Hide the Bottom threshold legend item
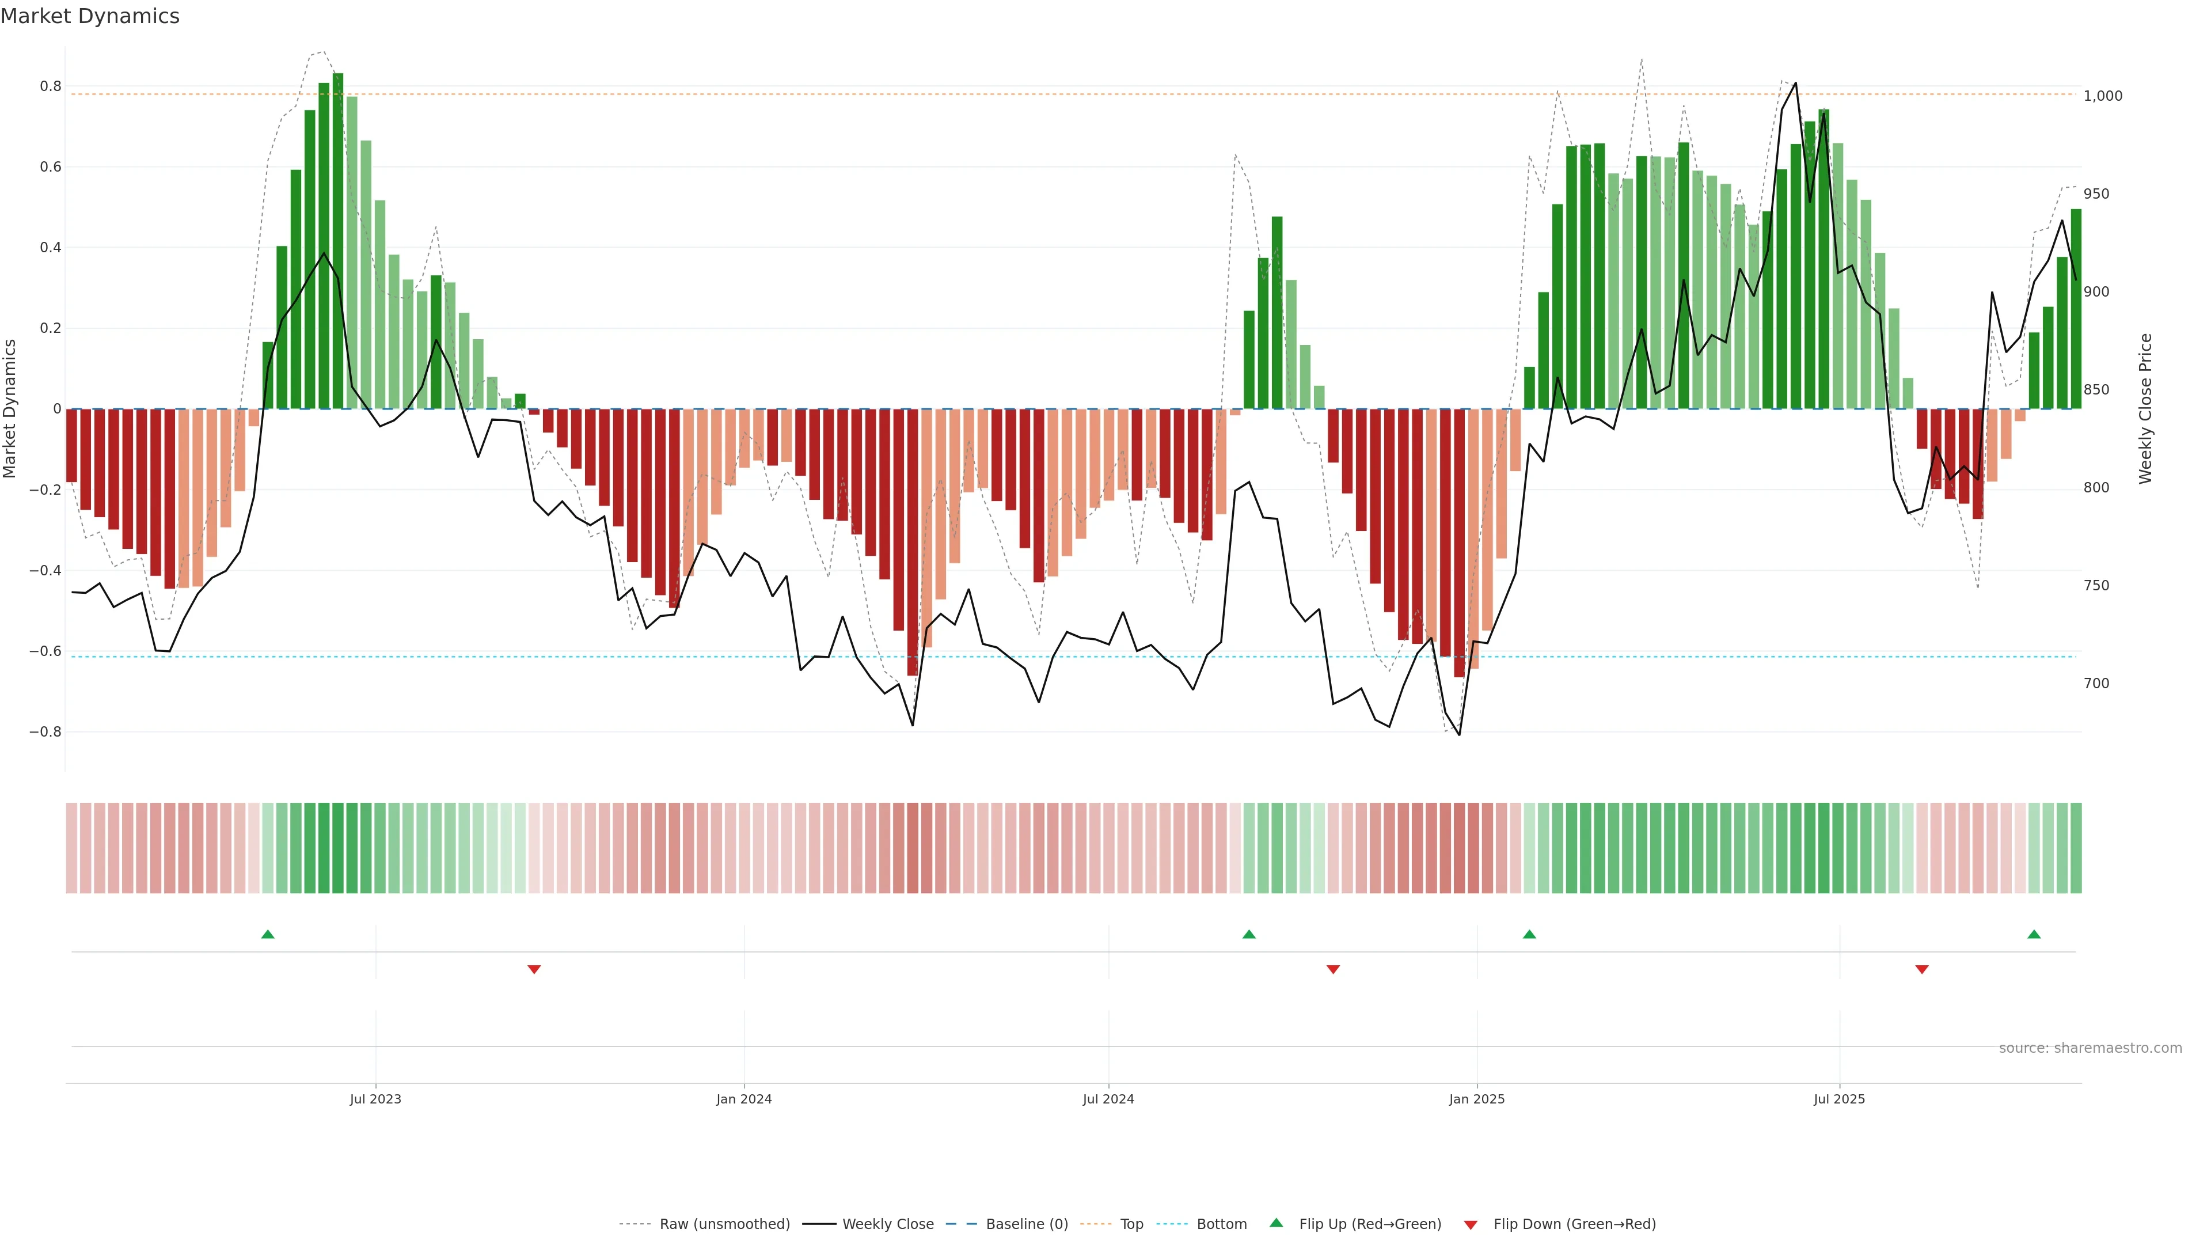The height and width of the screenshot is (1244, 2211). (x=1221, y=1224)
